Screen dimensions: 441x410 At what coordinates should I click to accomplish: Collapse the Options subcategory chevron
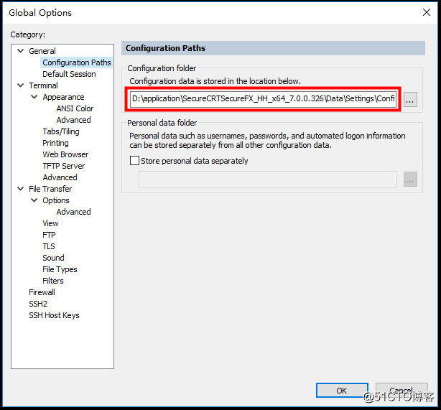click(34, 200)
